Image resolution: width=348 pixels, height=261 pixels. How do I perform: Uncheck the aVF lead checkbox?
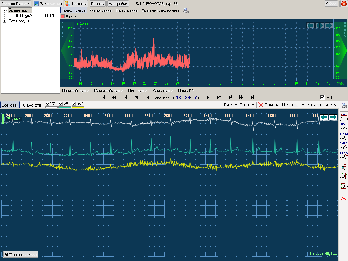point(74,104)
